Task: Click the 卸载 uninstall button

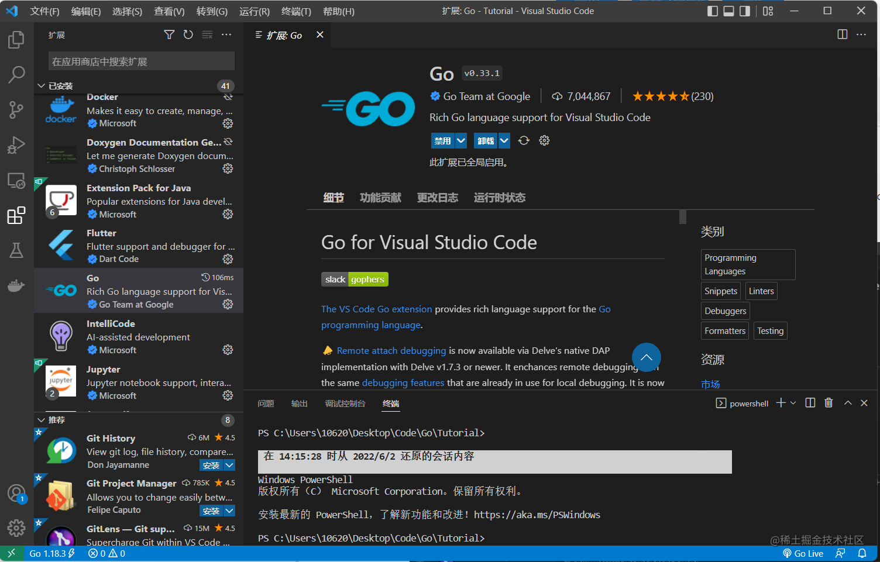Action: (x=486, y=140)
